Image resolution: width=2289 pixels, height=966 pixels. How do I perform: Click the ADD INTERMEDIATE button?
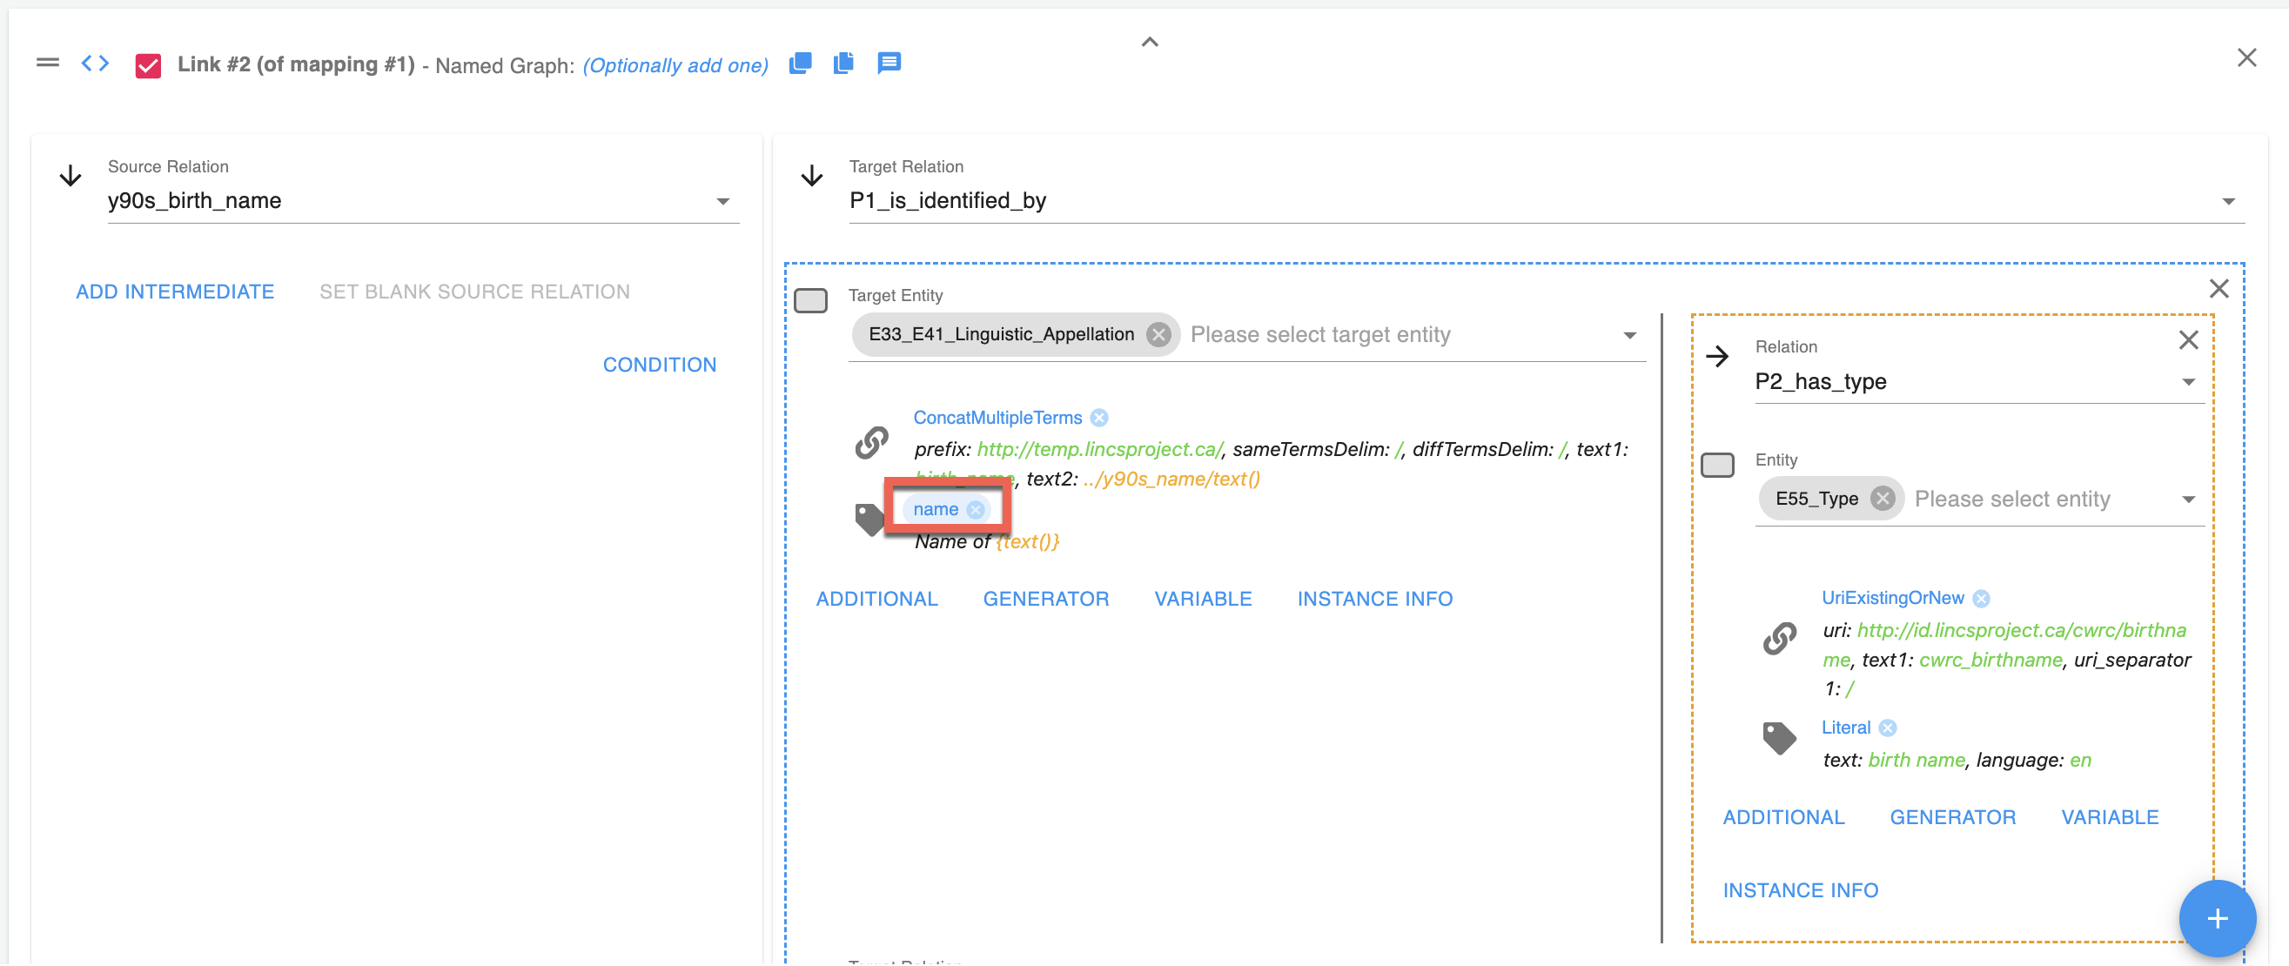click(175, 292)
